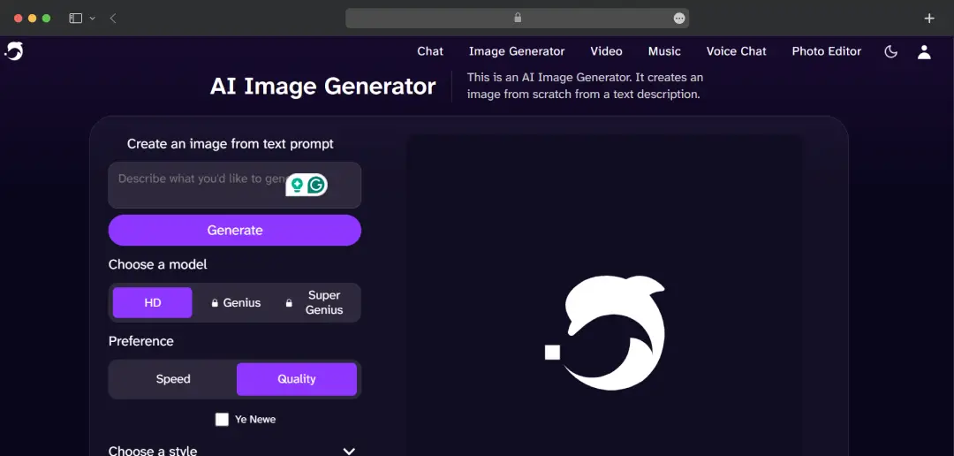Open the user account profile icon
Viewport: 954px width, 456px height.
(924, 52)
